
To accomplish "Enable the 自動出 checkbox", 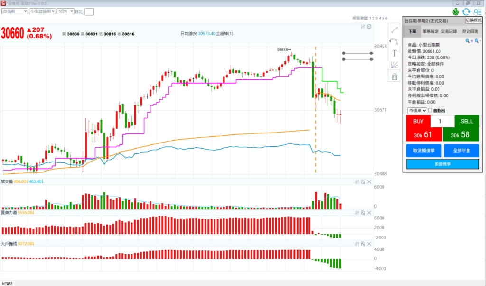I will click(430, 110).
